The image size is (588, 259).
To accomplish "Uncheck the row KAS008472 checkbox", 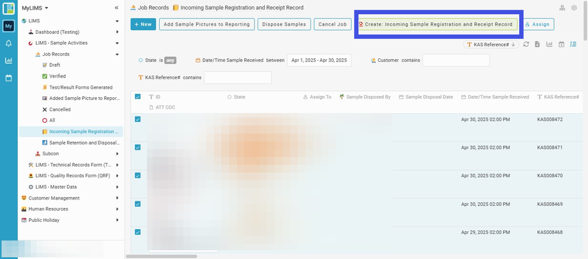I will (x=137, y=119).
